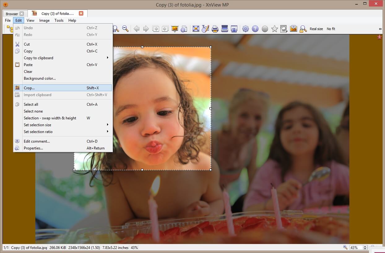The height and width of the screenshot is (253, 385).
Task: Open settings gear icon in toolbar
Action: 245,29
